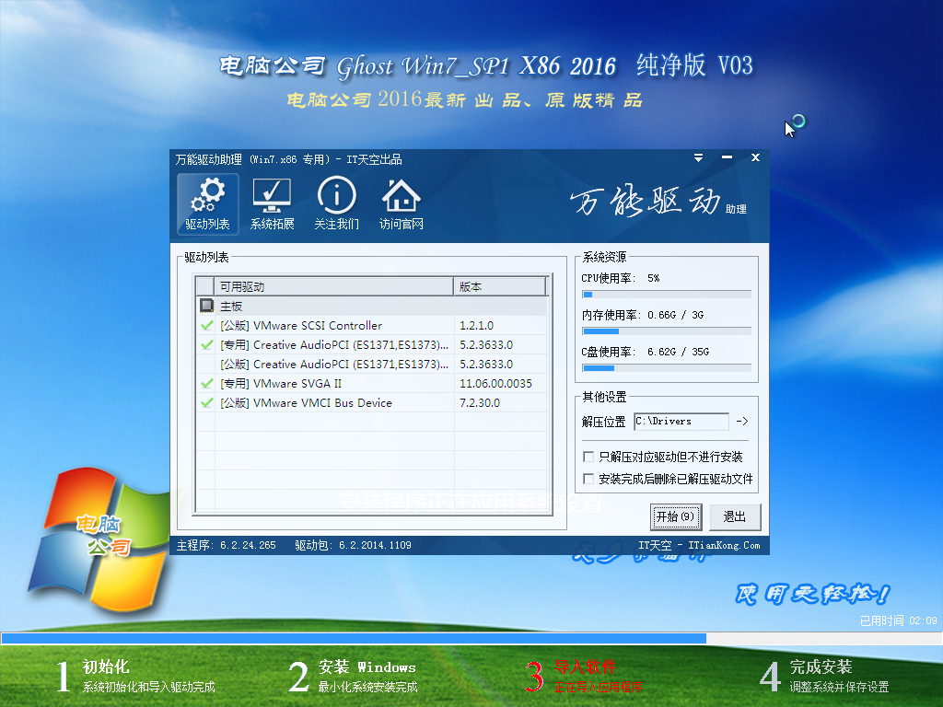The width and height of the screenshot is (943, 707).
Task: Click the green check beside VMware VMCI Bus Device
Action: [207, 402]
